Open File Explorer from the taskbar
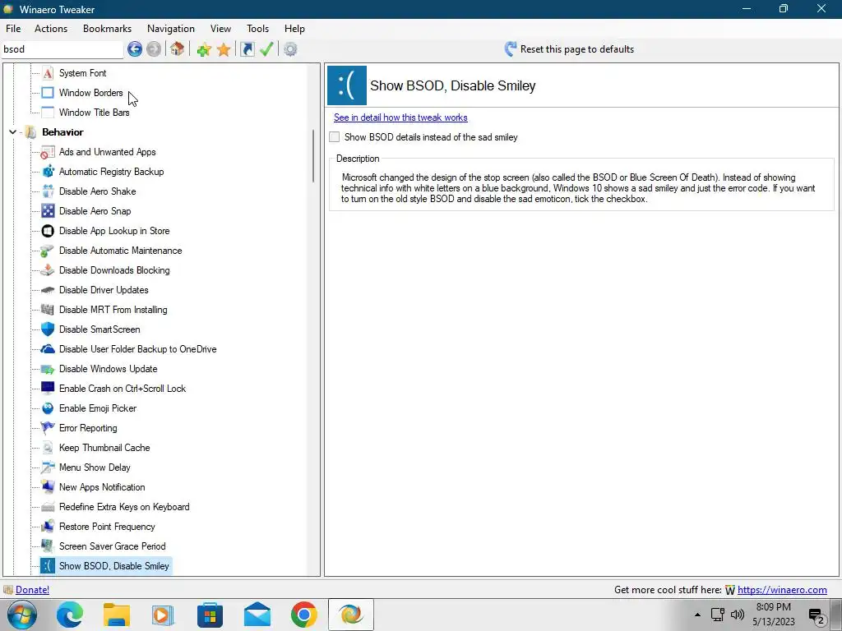Viewport: 842px width, 631px height. coord(117,615)
